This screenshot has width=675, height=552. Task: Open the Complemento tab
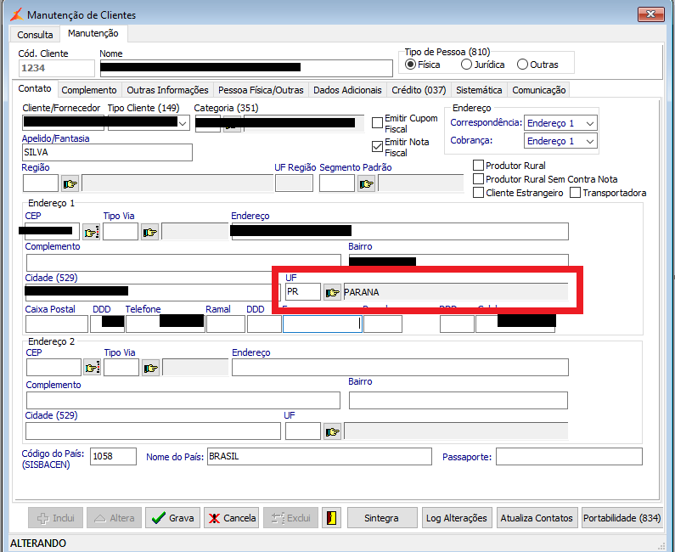click(89, 90)
